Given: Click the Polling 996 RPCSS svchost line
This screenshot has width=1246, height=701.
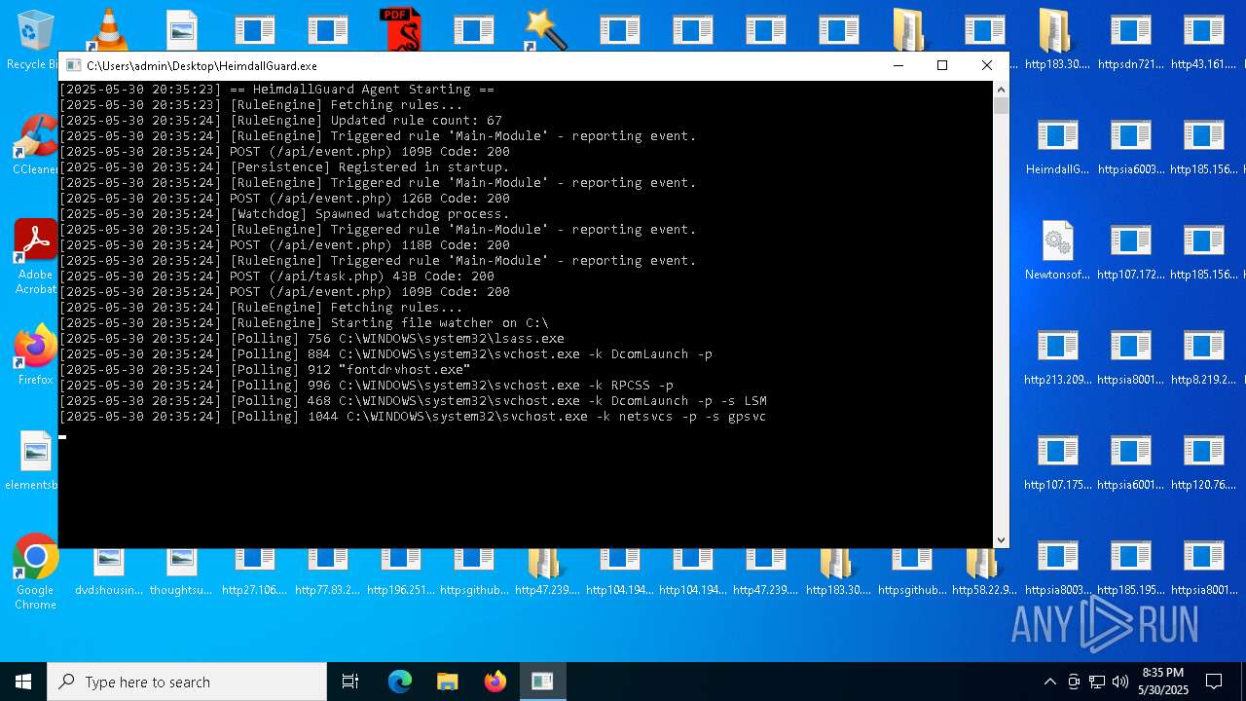Looking at the screenshot, I should tap(367, 386).
